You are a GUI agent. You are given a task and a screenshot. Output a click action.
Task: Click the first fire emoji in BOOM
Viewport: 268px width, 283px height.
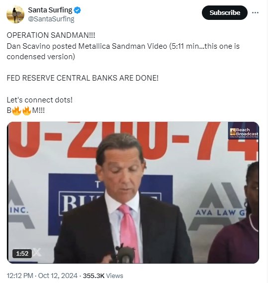[x=16, y=110]
